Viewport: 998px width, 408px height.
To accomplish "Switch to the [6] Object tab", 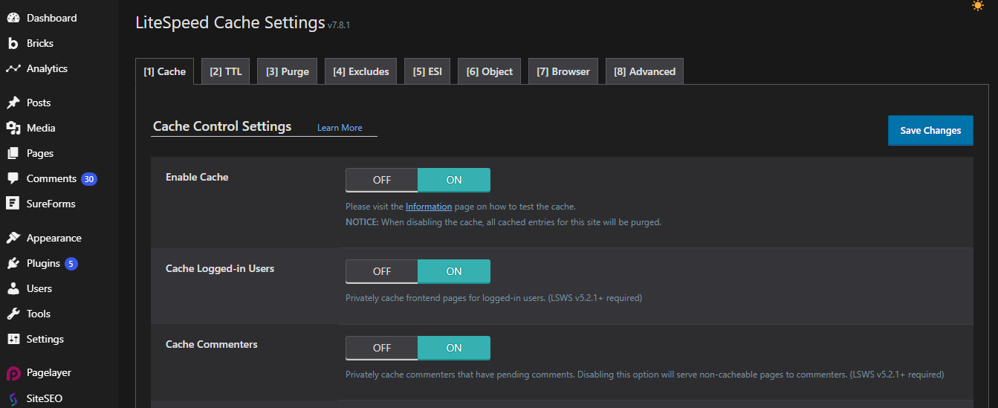I will [490, 71].
